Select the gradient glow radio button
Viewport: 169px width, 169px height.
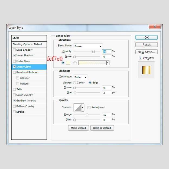75,63
